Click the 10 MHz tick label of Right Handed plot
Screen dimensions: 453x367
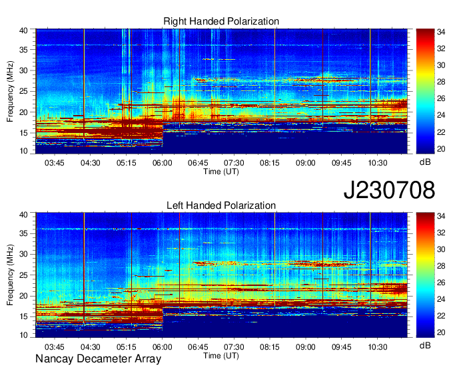pyautogui.click(x=23, y=151)
